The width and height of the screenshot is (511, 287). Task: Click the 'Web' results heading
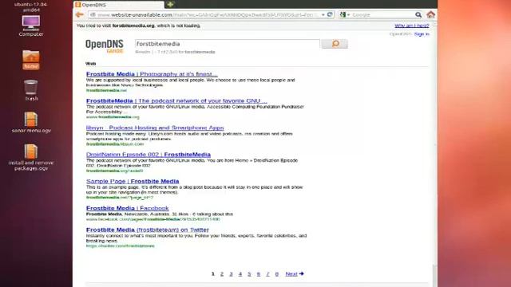point(90,64)
